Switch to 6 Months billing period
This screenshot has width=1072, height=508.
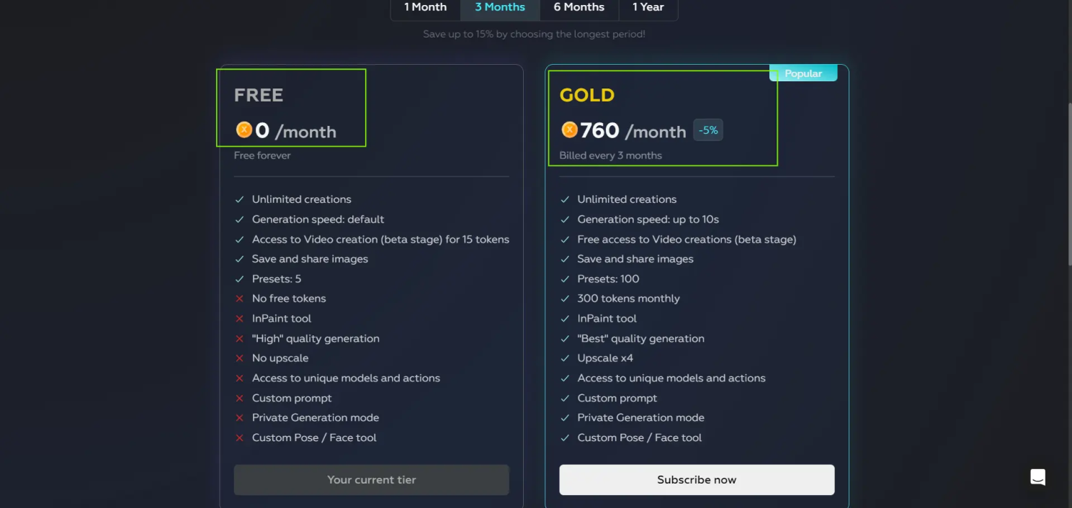579,7
